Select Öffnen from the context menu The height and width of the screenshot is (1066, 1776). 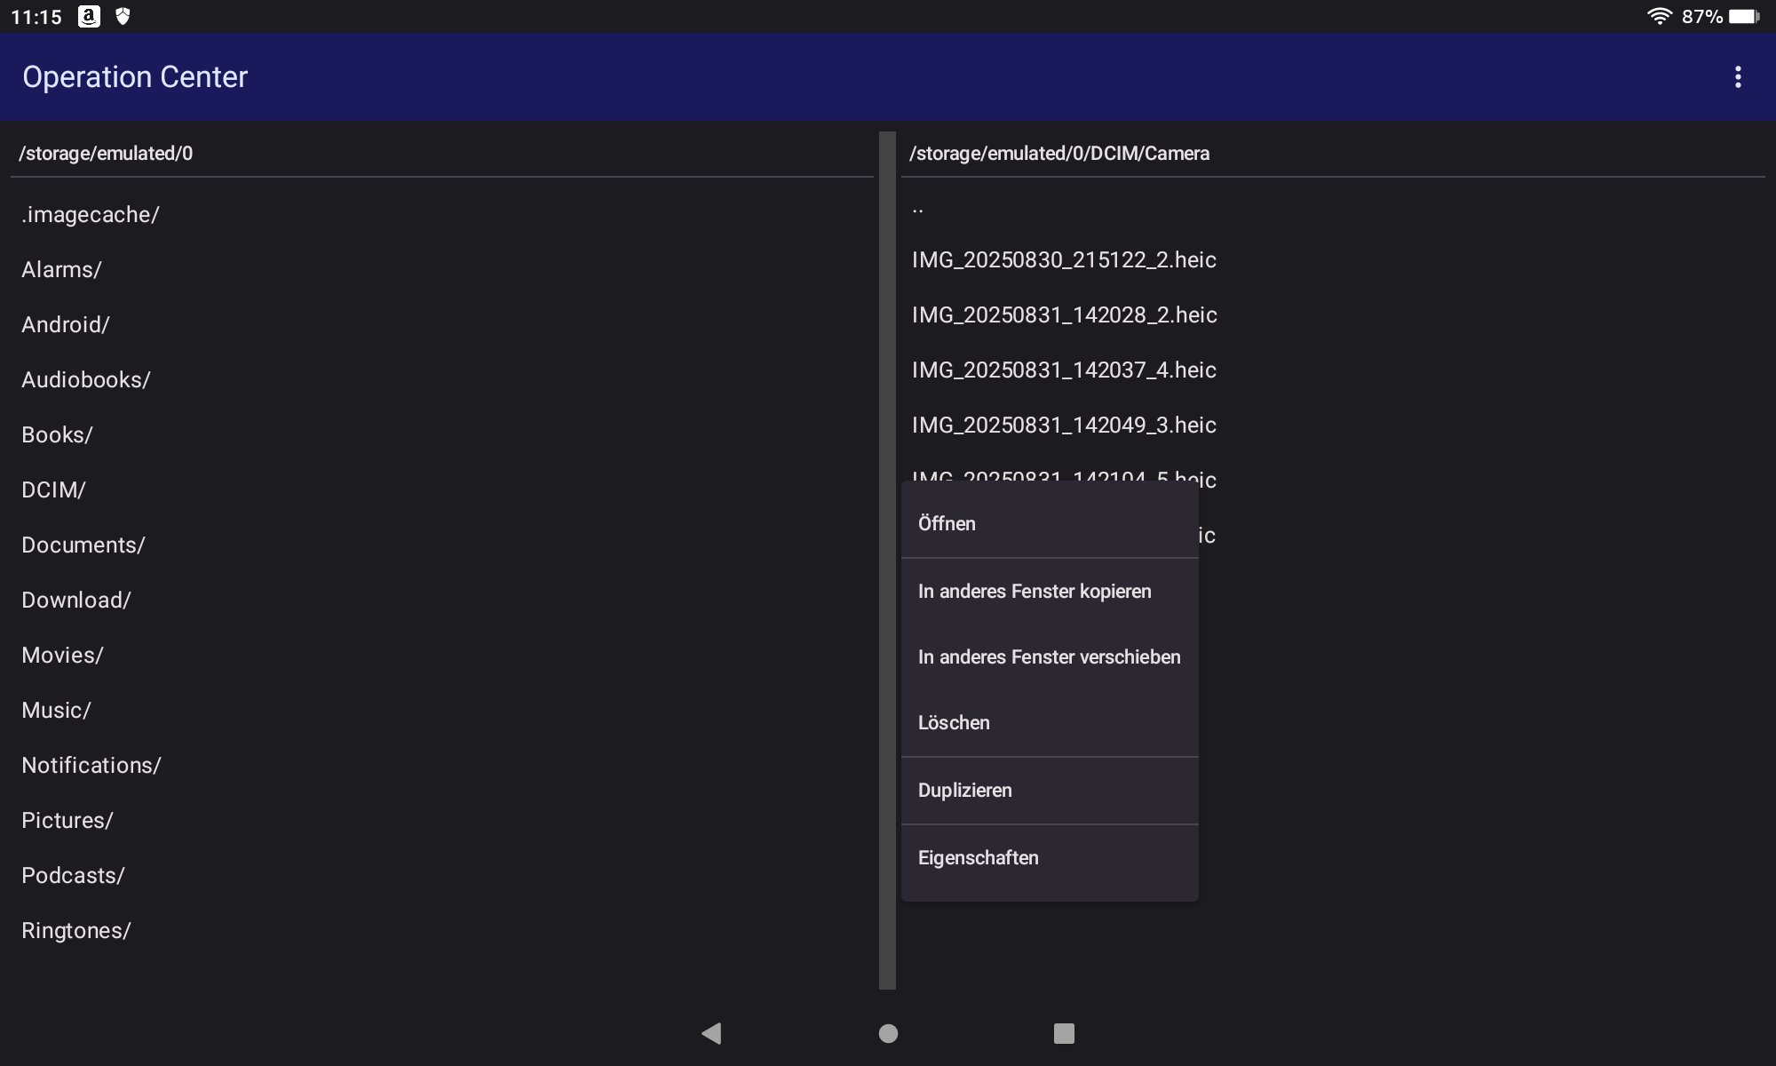click(947, 524)
